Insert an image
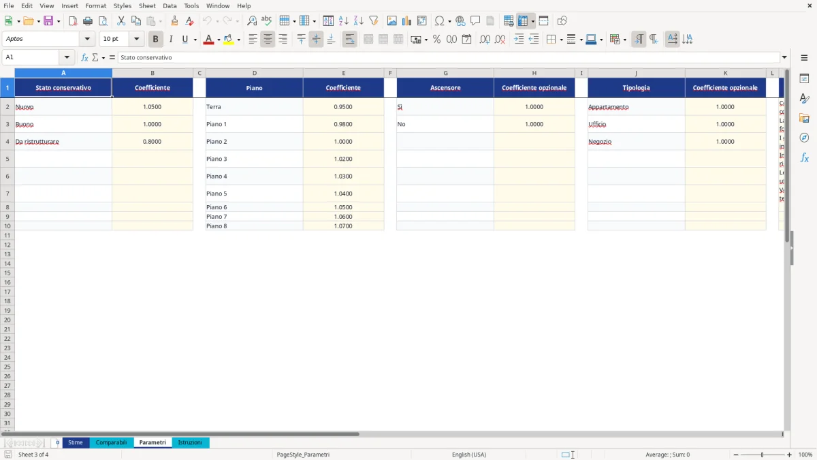The image size is (817, 460). (392, 21)
